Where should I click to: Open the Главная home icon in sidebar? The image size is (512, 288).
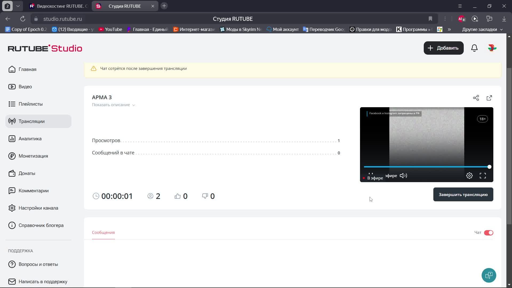[12, 69]
